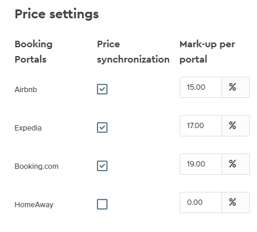
Task: Click the Mark-up per portal column header
Action: 207,52
